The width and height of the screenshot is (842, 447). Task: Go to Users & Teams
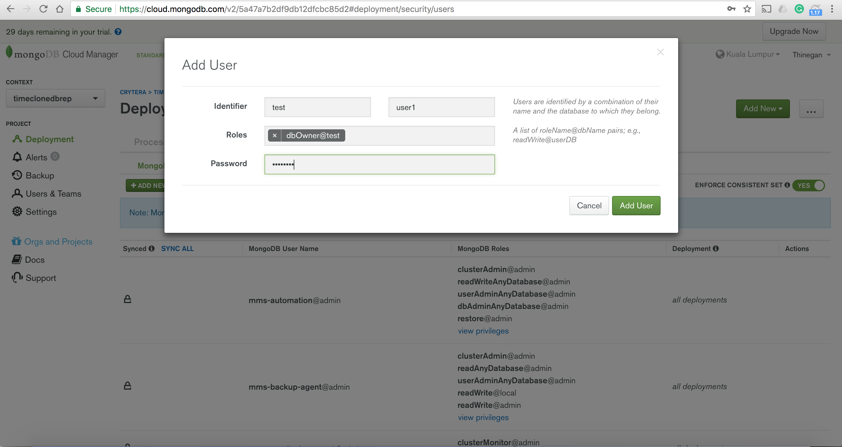click(x=53, y=194)
